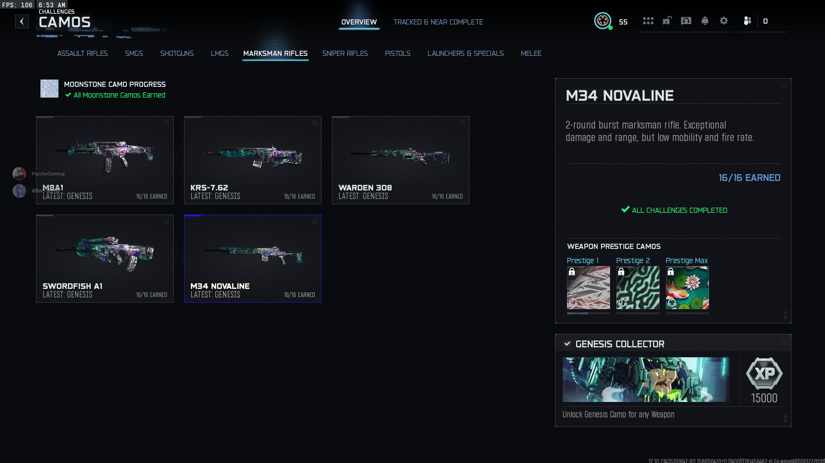Click the Genesis Collector calling card image

pos(646,380)
